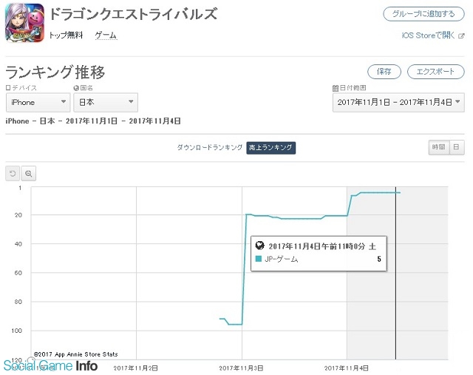Toggle JP-ゲーム series legend square
Viewport: 473px width, 375px height.
258,260
